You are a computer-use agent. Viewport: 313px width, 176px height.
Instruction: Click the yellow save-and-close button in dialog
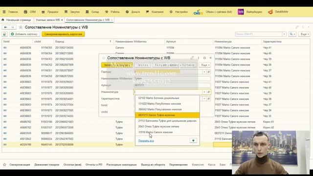117,65
